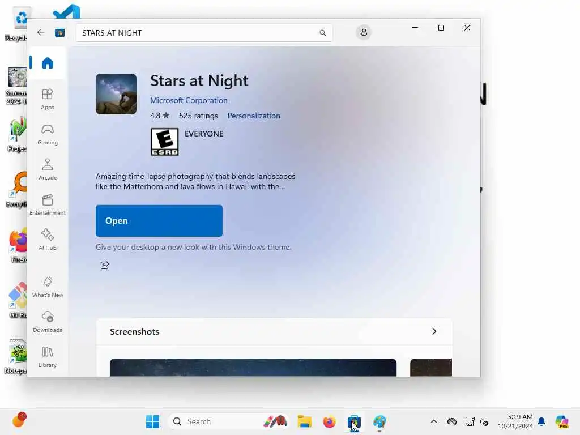Open the Gaming section in the sidebar

pyautogui.click(x=48, y=135)
